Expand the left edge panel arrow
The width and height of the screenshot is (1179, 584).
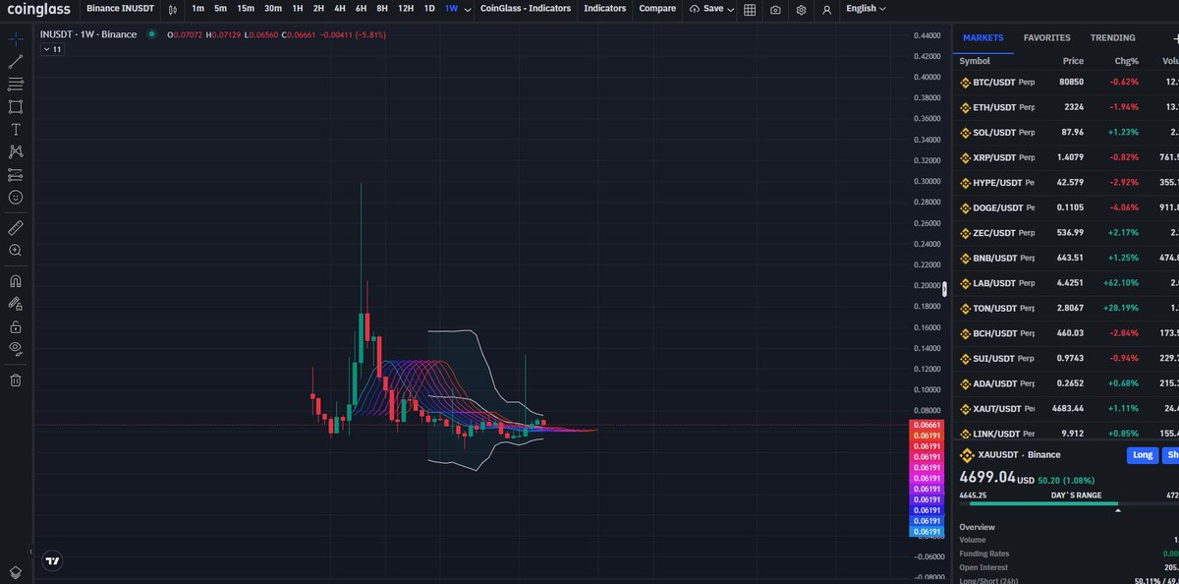(x=32, y=552)
